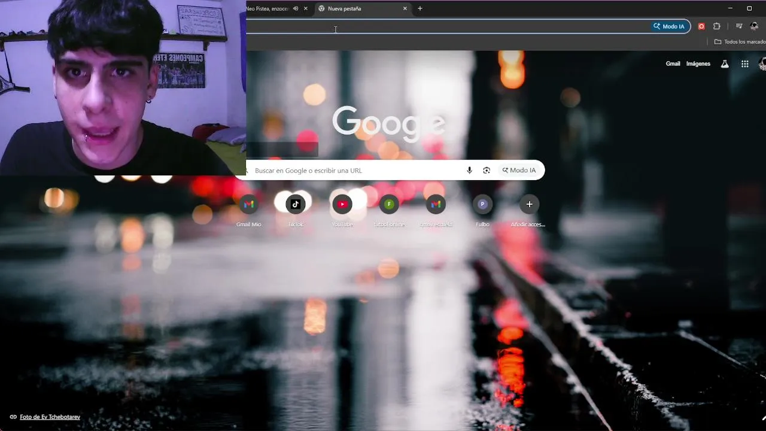Open Search Labs flask icon
Image resolution: width=766 pixels, height=431 pixels.
click(725, 64)
